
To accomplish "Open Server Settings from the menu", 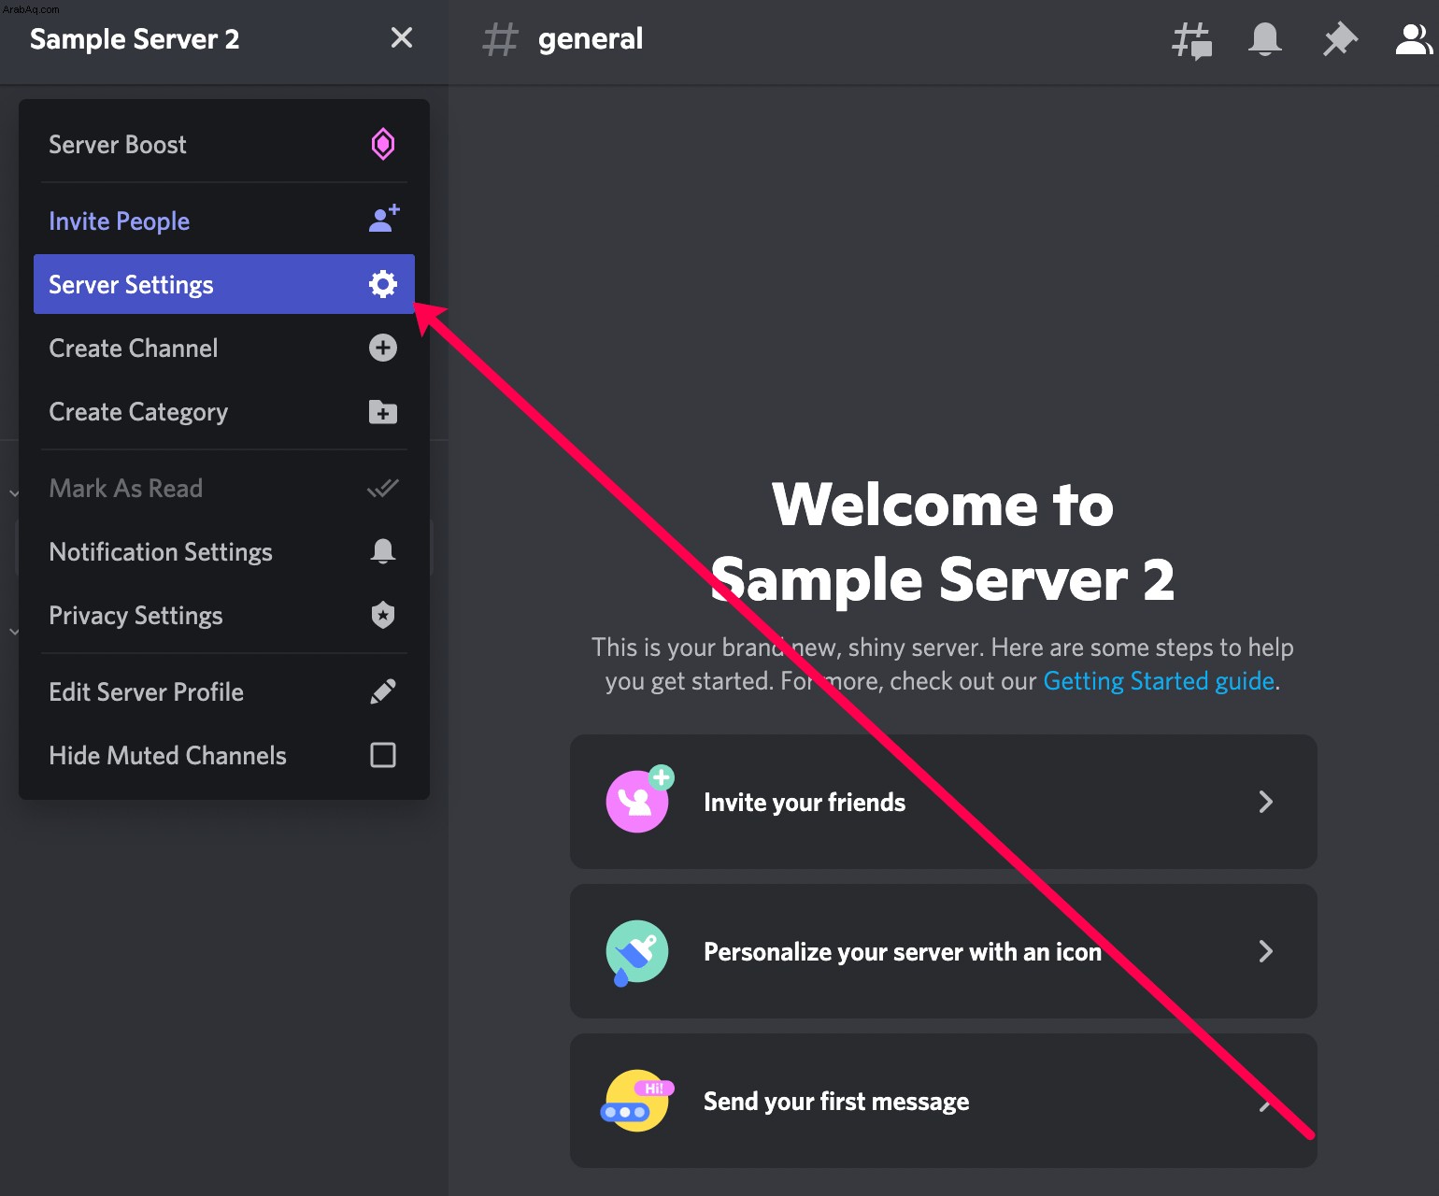I will click(224, 284).
